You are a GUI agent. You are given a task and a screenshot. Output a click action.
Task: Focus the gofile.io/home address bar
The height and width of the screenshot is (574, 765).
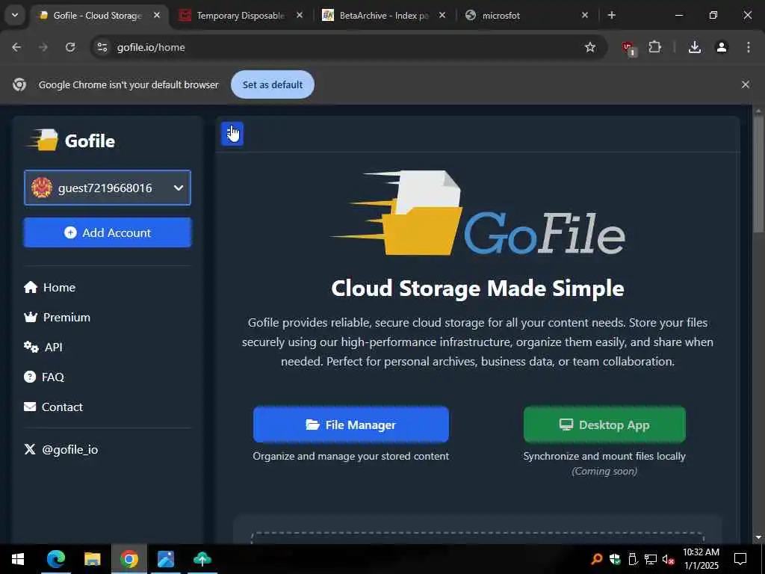point(341,47)
